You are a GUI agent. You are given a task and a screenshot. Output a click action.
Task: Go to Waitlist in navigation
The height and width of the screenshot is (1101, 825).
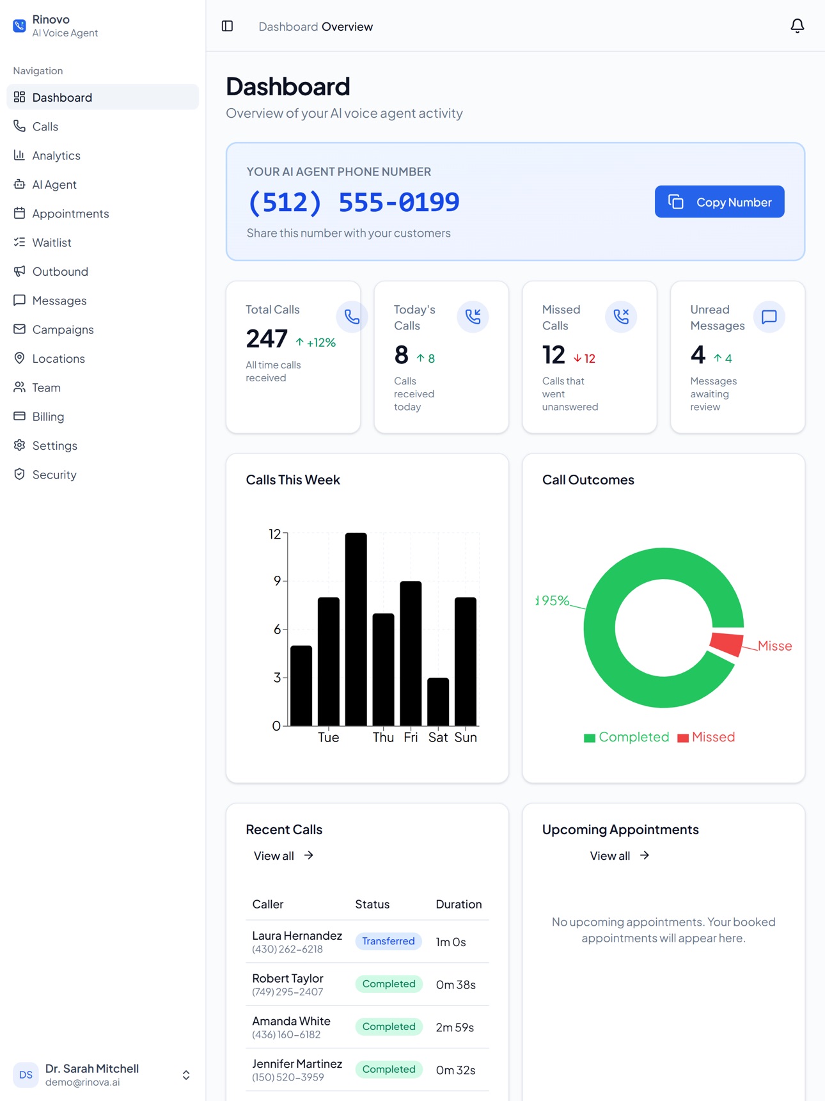102,242
